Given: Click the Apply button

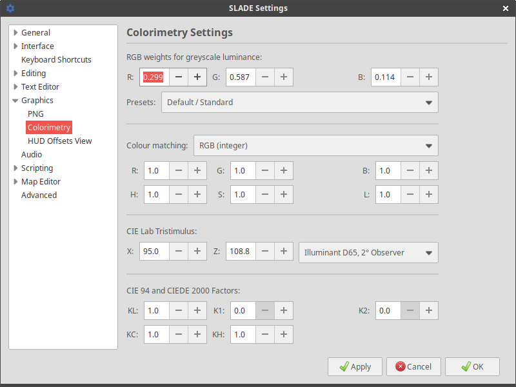Looking at the screenshot, I should pos(355,366).
